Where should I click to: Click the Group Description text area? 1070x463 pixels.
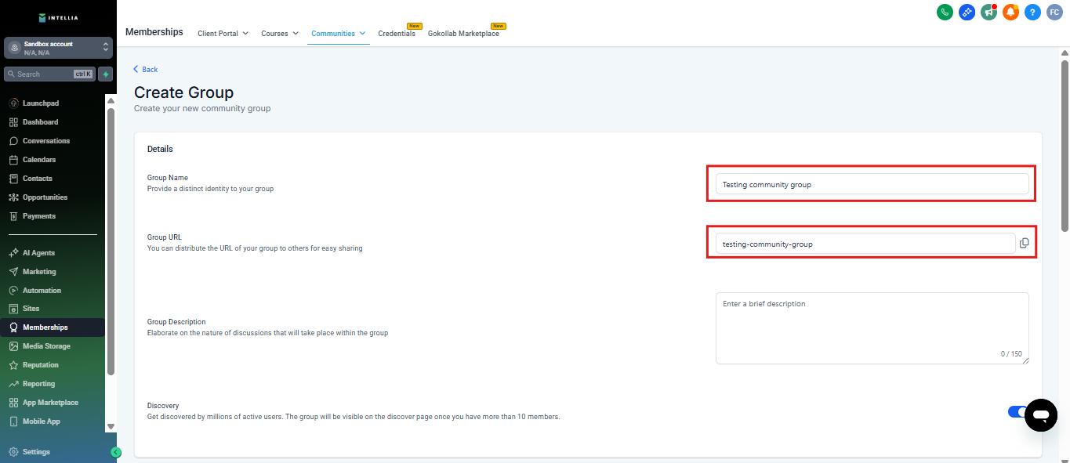pos(871,327)
